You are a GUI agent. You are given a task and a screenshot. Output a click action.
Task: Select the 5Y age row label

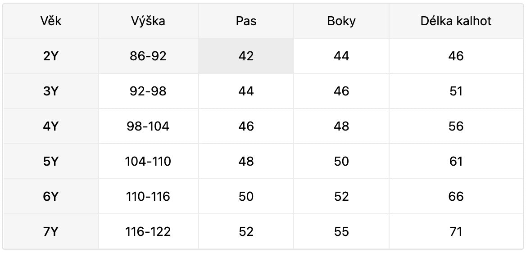[x=51, y=161]
